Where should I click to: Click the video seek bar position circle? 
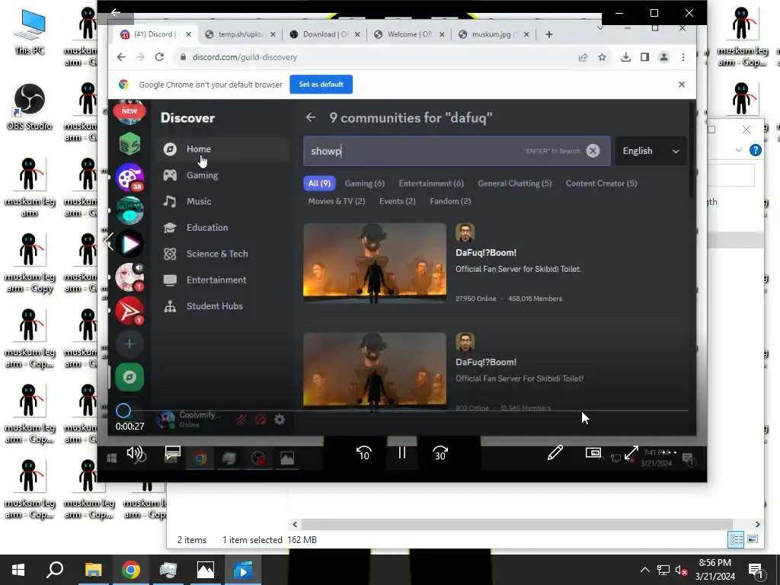123,411
